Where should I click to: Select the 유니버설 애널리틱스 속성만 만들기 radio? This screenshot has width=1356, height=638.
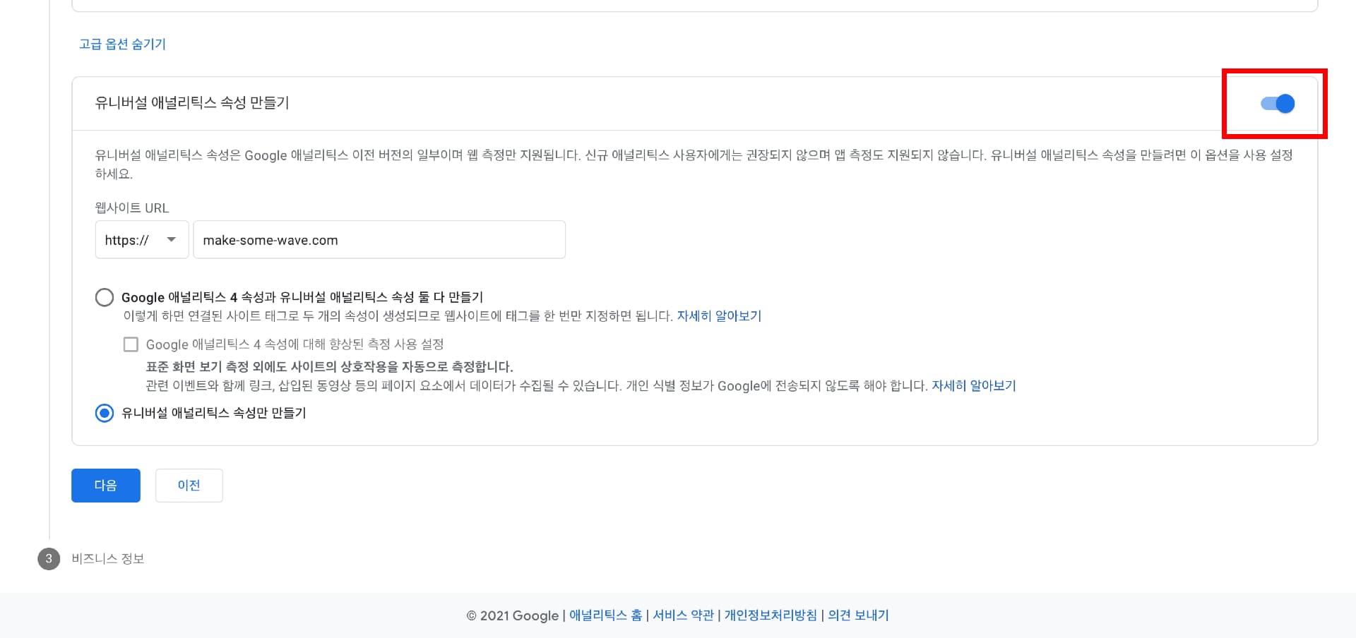click(105, 413)
